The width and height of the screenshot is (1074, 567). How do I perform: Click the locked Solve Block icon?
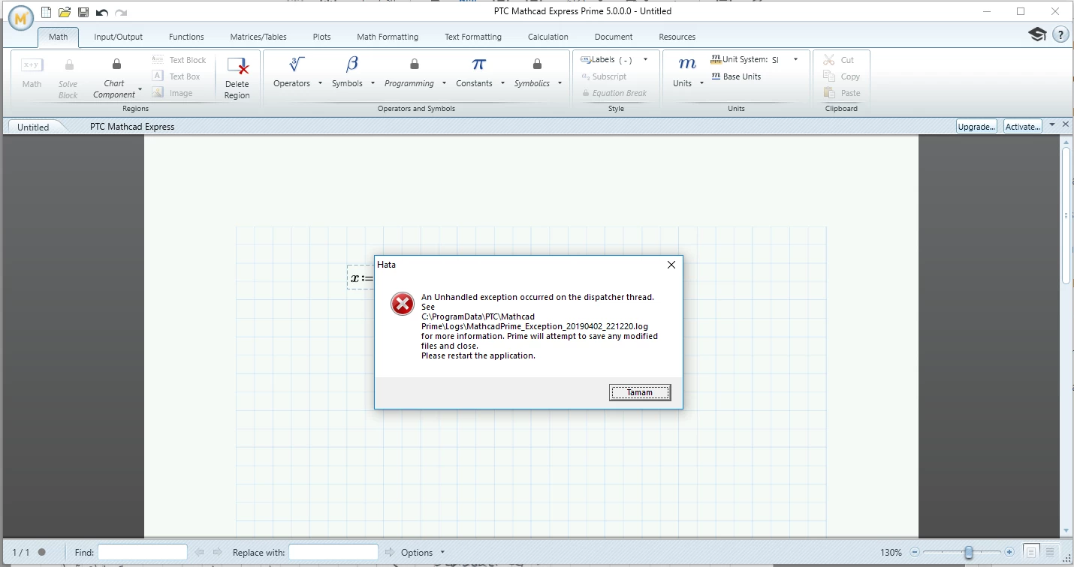[68, 65]
